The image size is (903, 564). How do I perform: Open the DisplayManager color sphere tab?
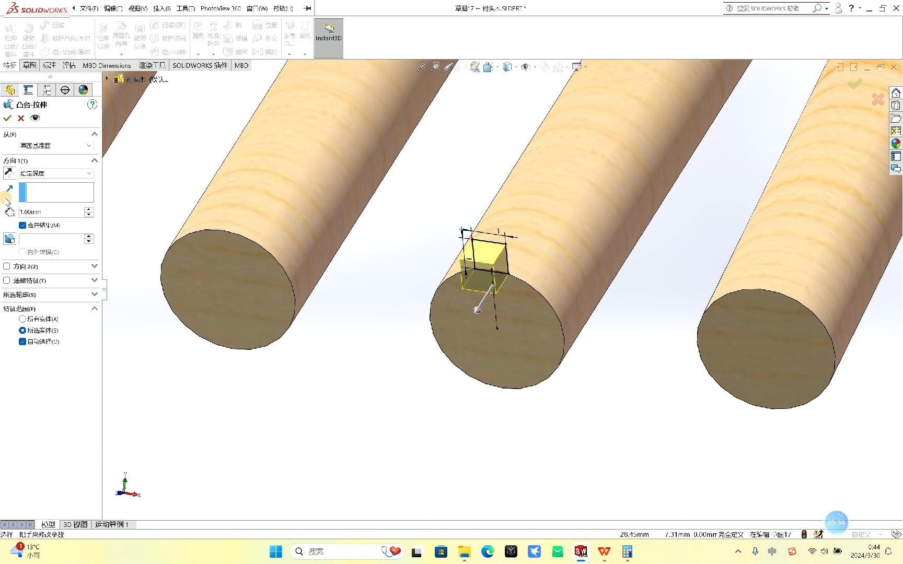point(83,90)
